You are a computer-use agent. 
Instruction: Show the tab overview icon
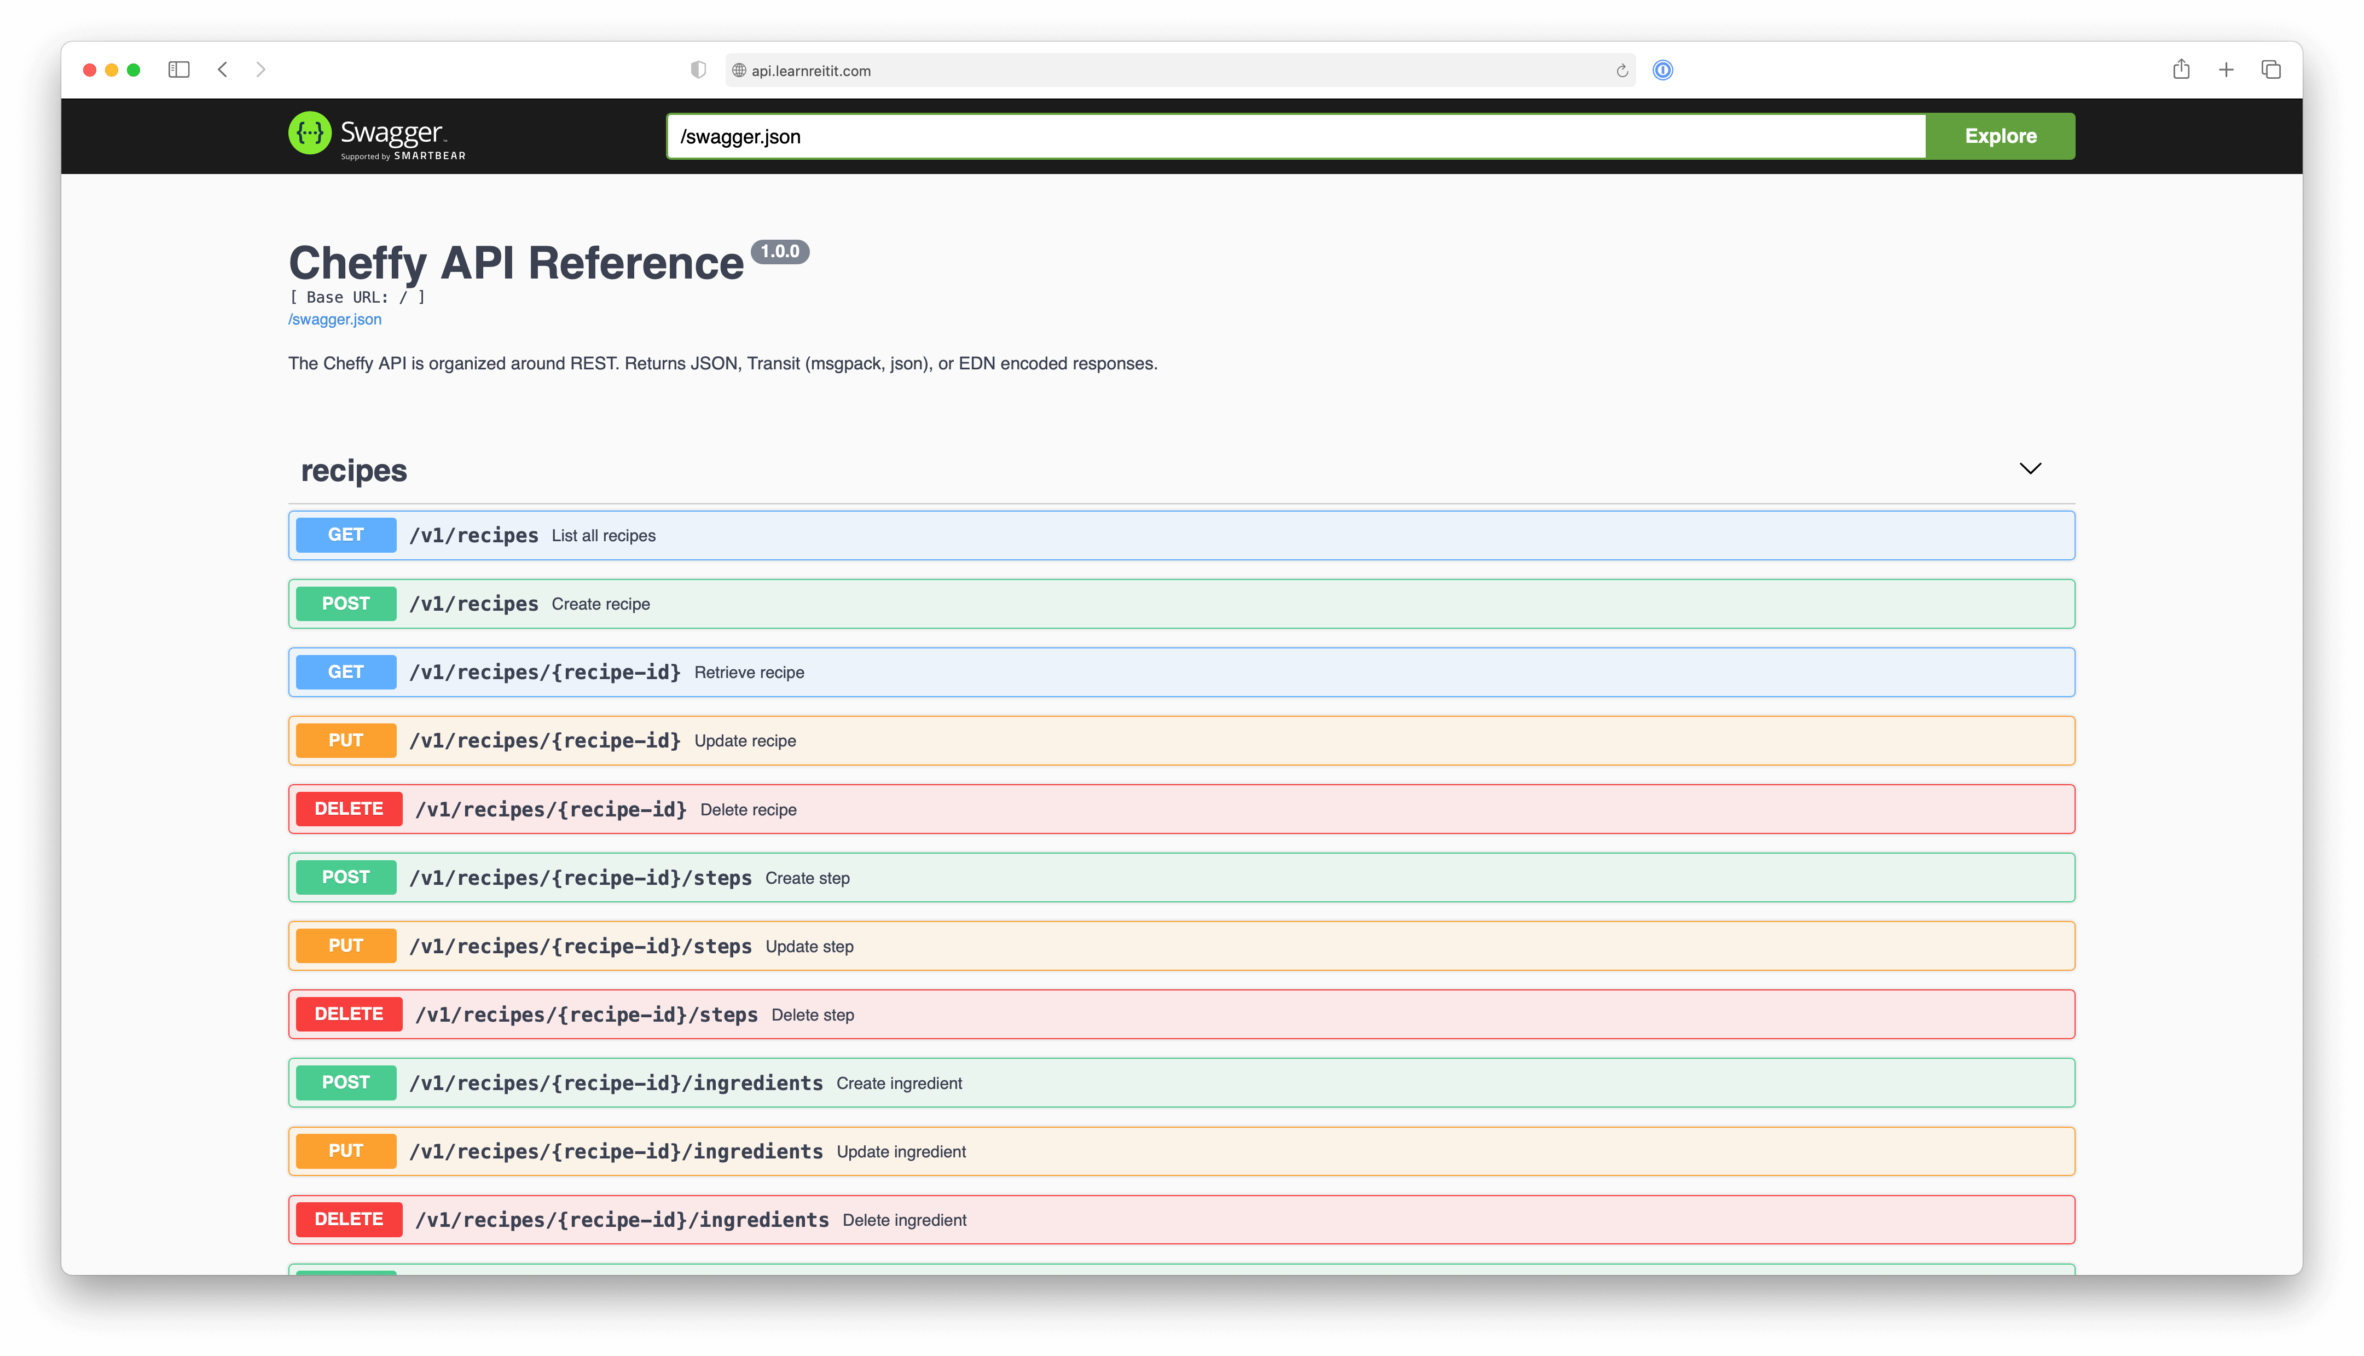click(x=2271, y=70)
